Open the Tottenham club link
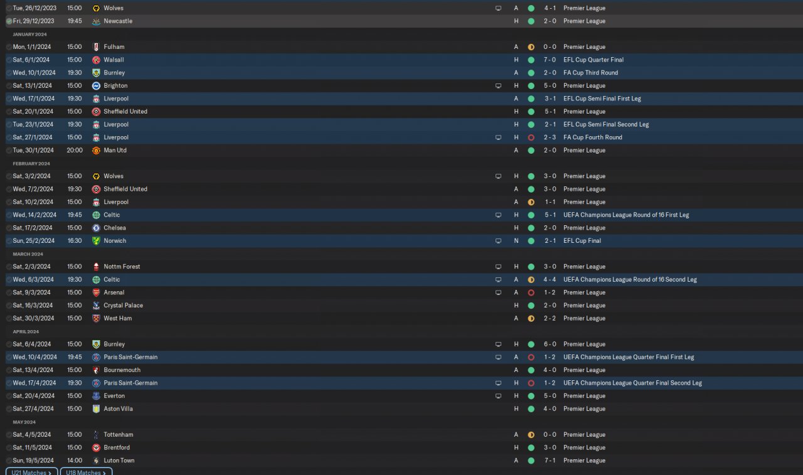This screenshot has width=803, height=475. 119,435
